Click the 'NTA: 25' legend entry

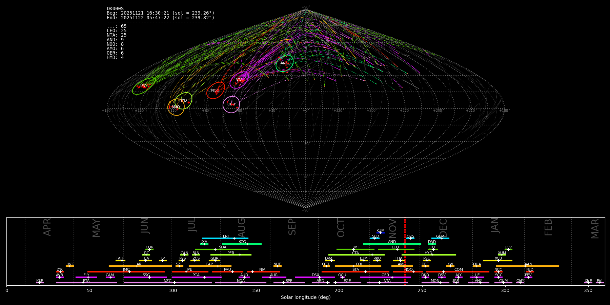[117, 35]
